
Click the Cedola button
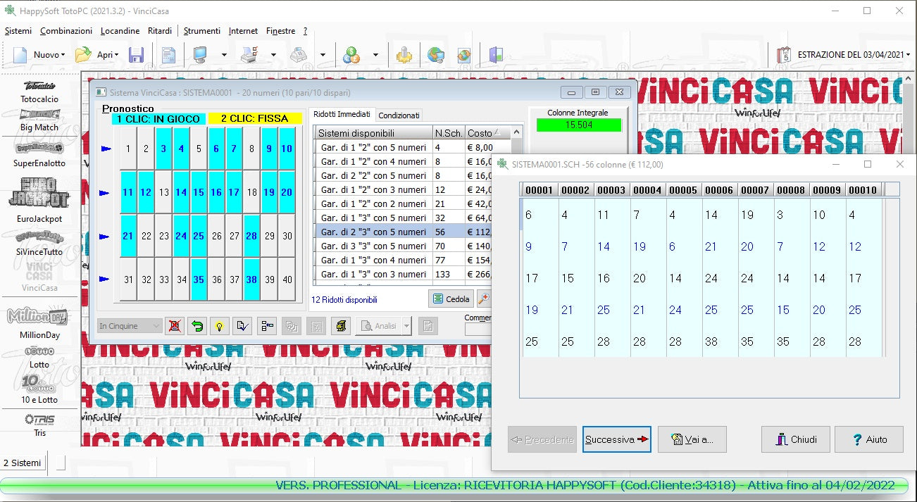[451, 299]
